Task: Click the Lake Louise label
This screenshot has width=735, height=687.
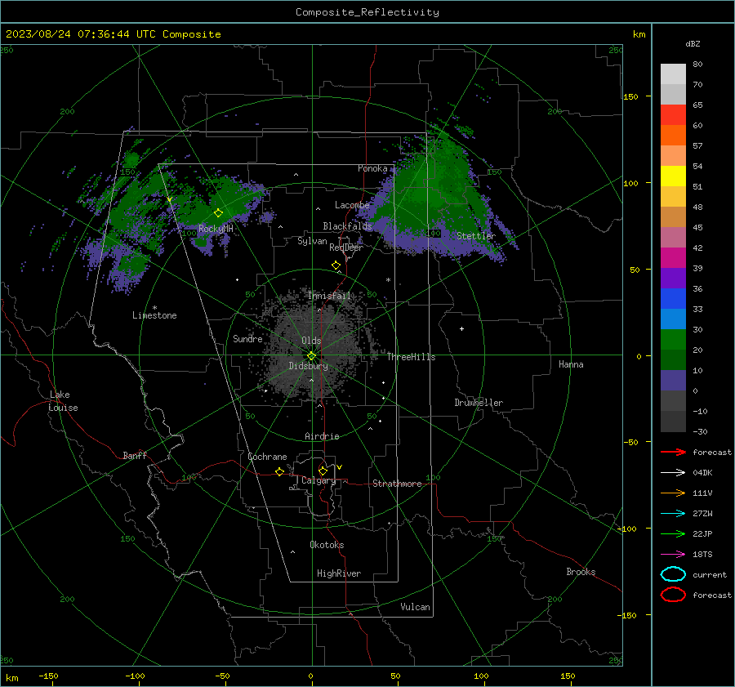Action: tap(63, 401)
